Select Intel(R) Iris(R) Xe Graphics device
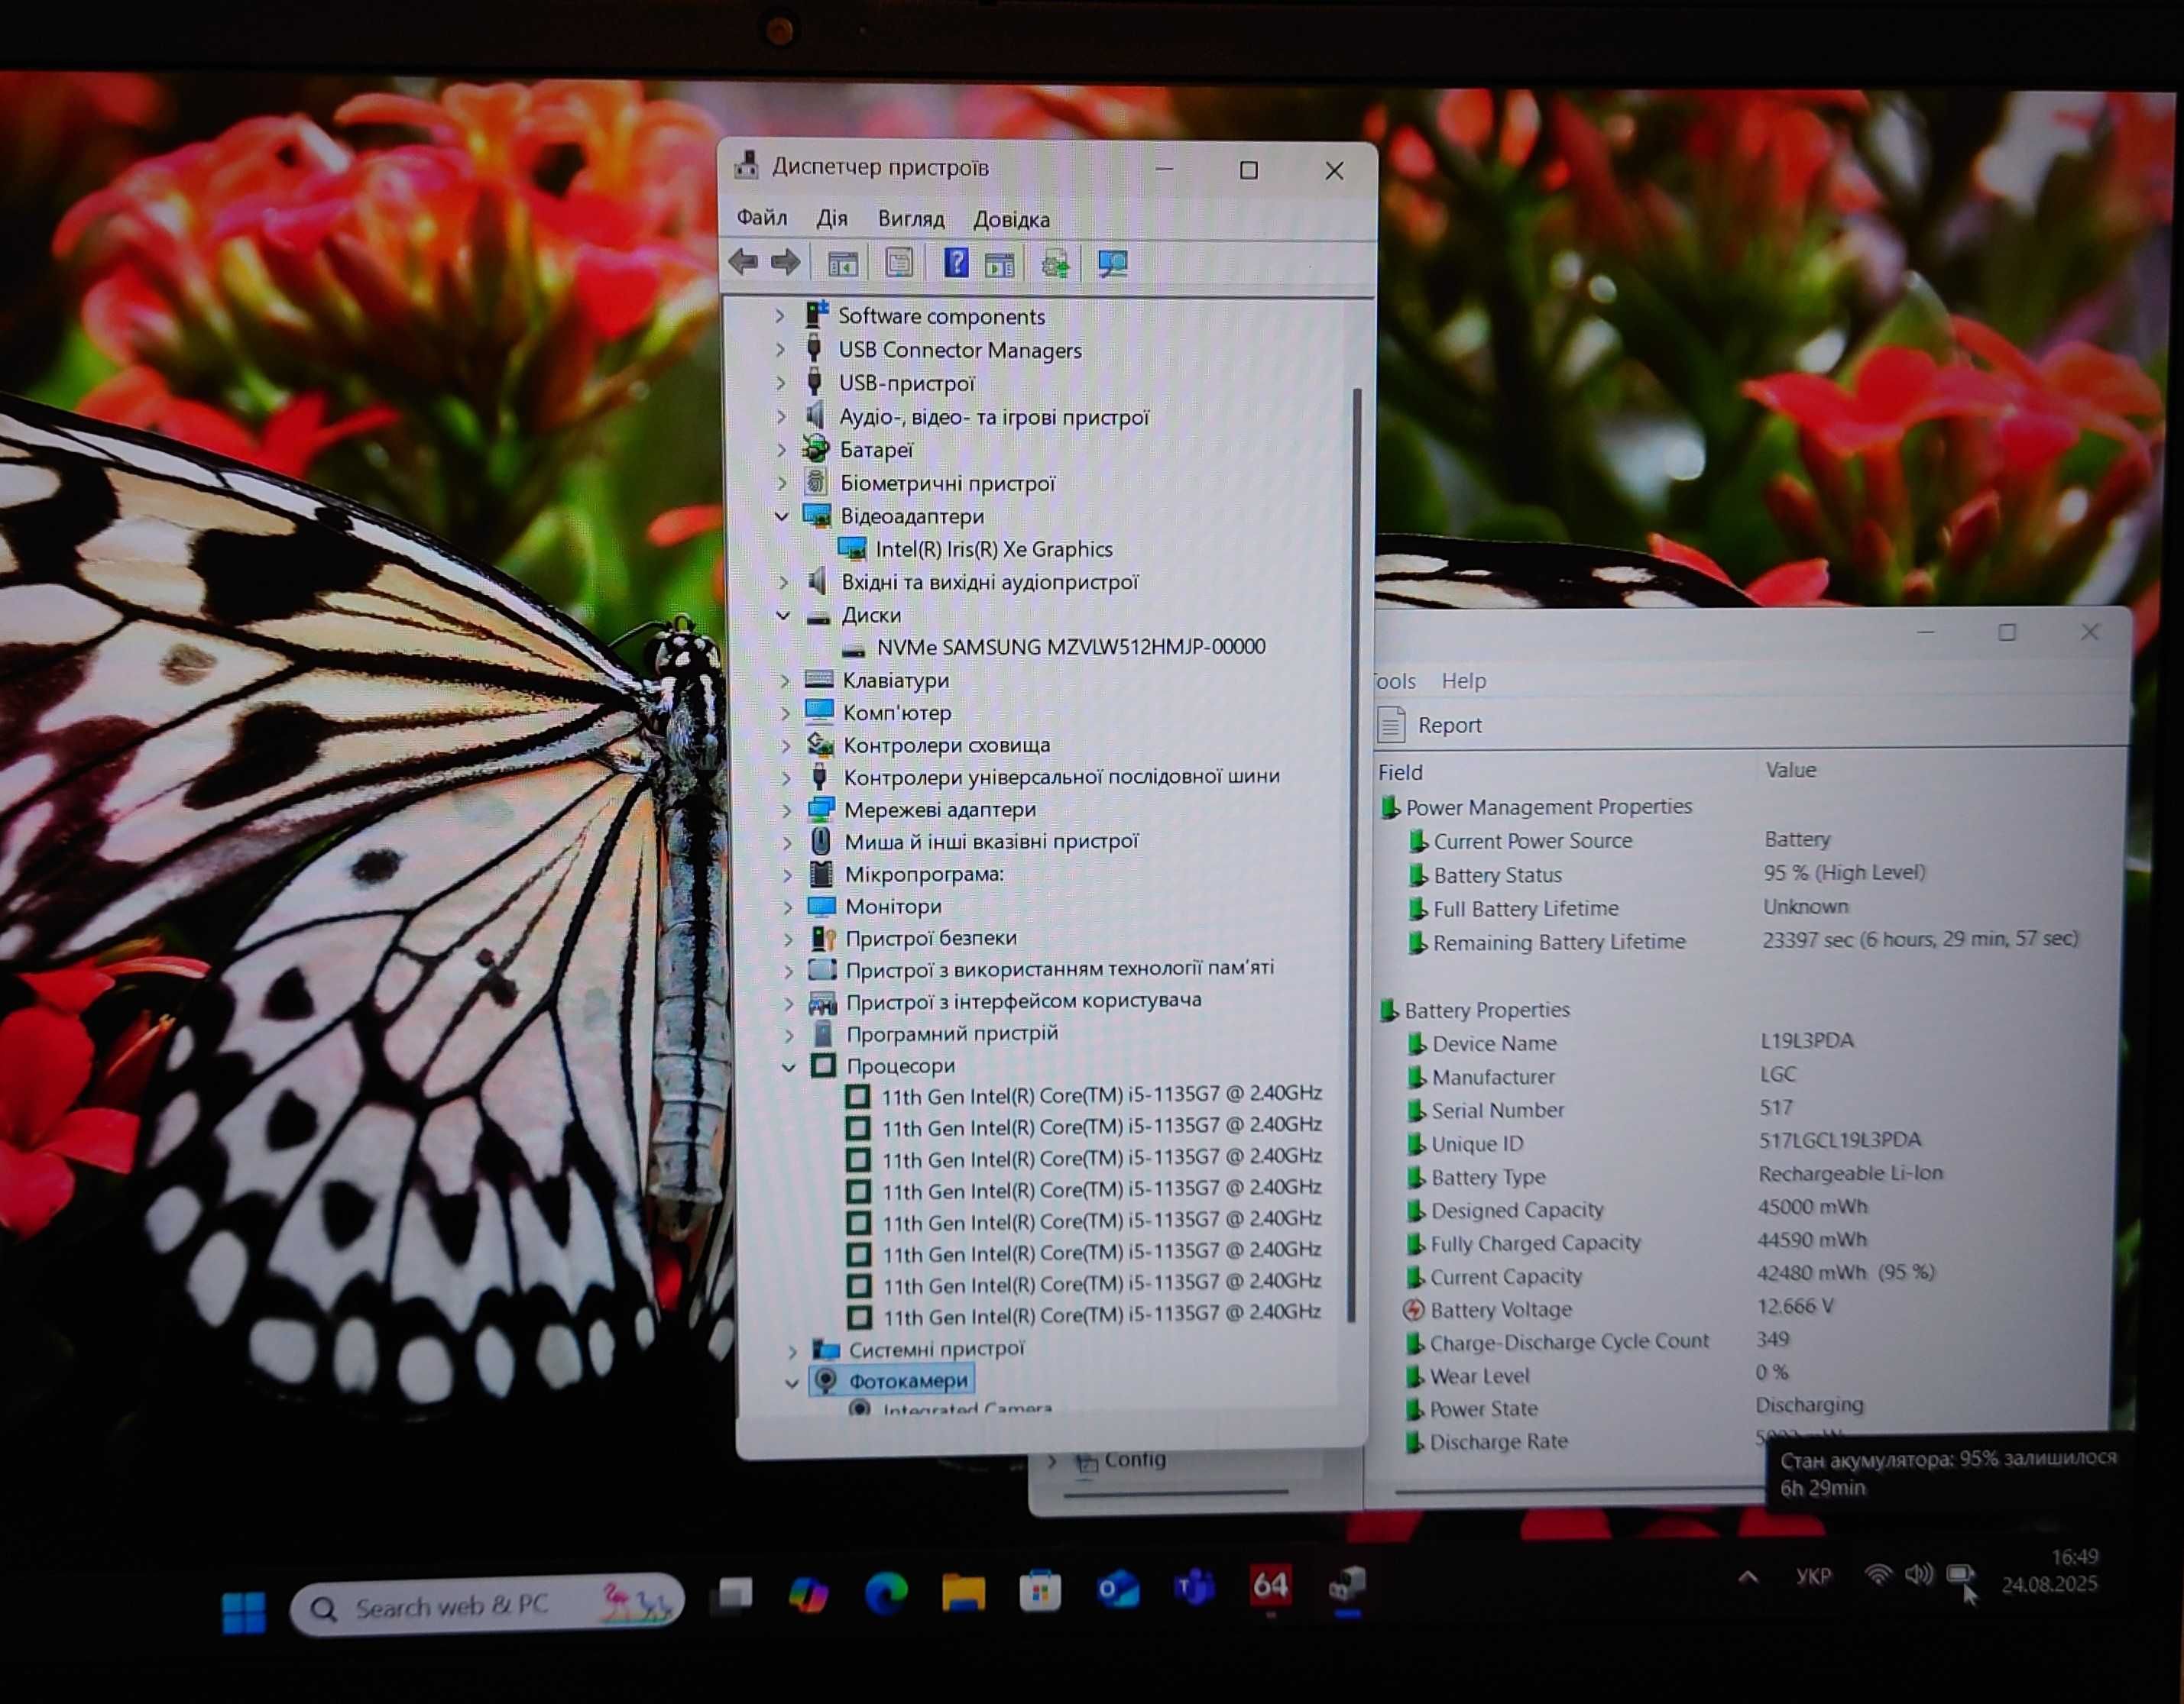2184x1704 pixels. pyautogui.click(x=993, y=548)
